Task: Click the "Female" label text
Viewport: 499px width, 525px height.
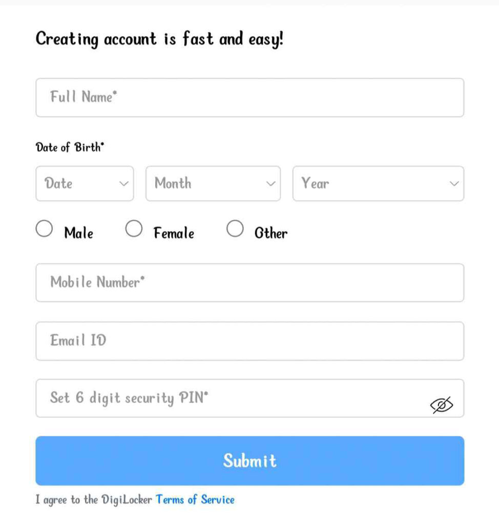Action: [174, 234]
